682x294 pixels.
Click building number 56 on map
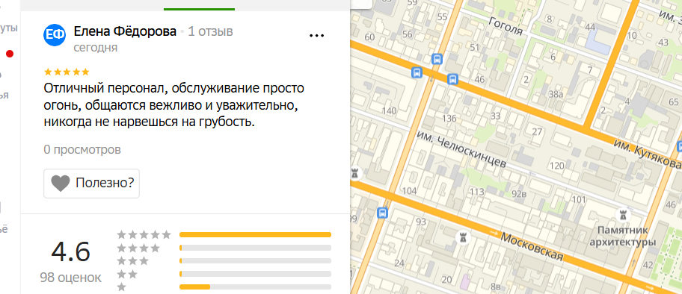tap(408, 34)
